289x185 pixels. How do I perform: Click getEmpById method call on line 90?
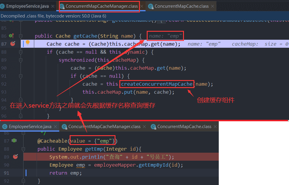[x=154, y=165]
